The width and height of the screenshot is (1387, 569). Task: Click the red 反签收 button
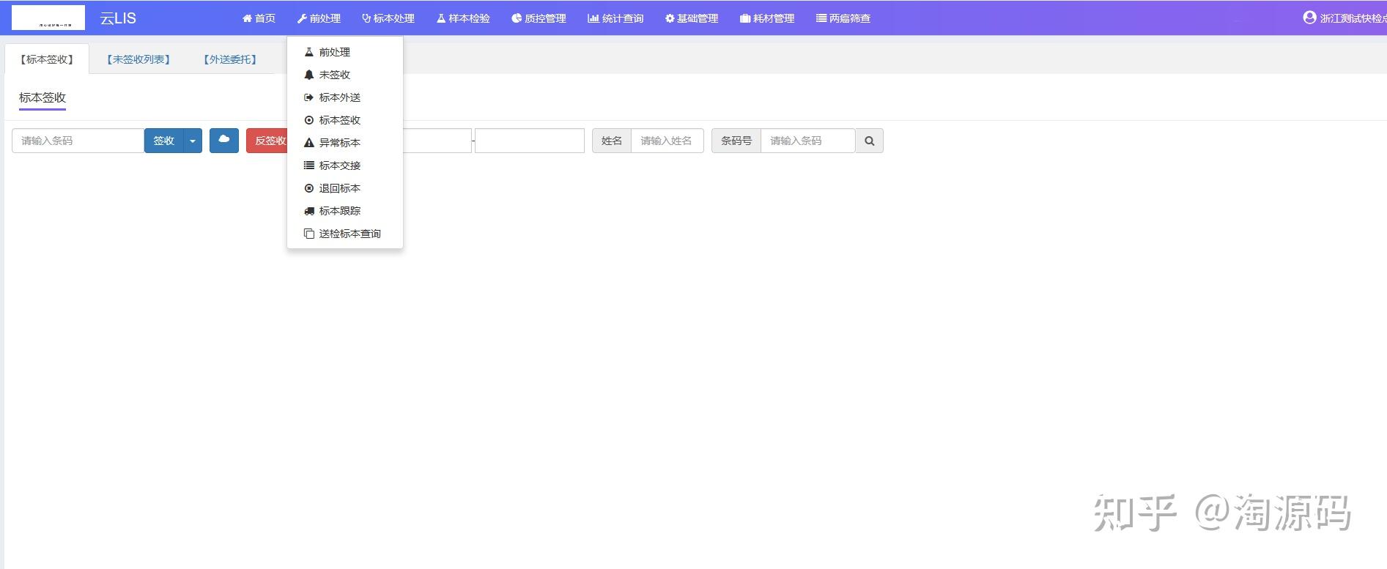click(267, 141)
